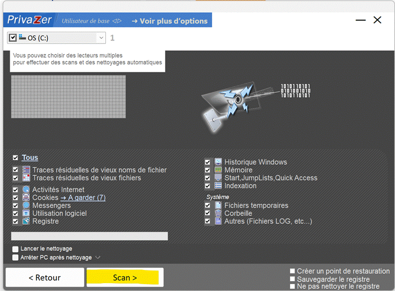The width and height of the screenshot is (395, 291).
Task: Click the Mémoire chip icon
Action: [x=218, y=170]
